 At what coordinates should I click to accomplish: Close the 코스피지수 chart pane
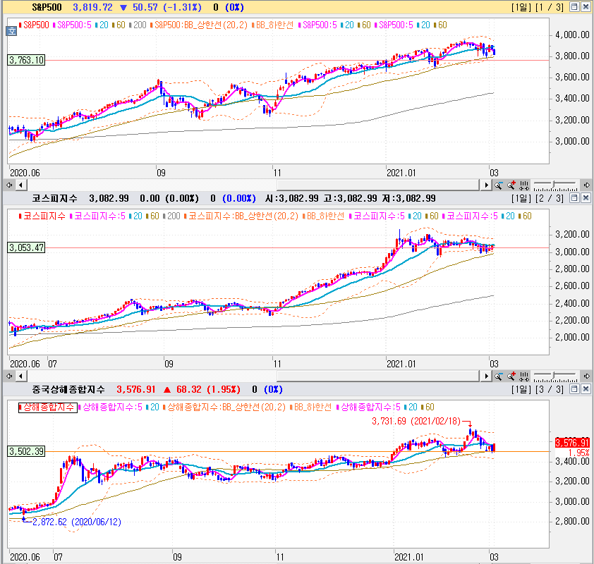coord(586,197)
